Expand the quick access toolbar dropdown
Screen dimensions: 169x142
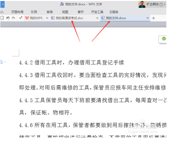21,18
